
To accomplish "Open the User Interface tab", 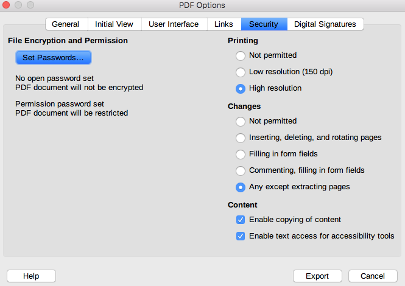I will click(174, 24).
